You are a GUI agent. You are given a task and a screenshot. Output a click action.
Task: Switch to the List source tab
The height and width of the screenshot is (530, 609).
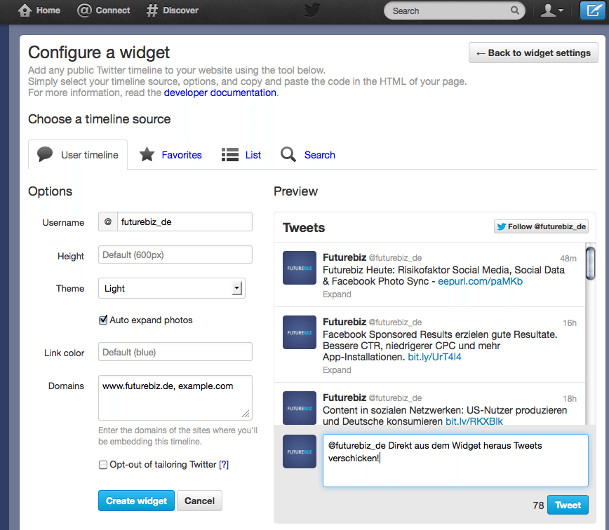tap(241, 155)
